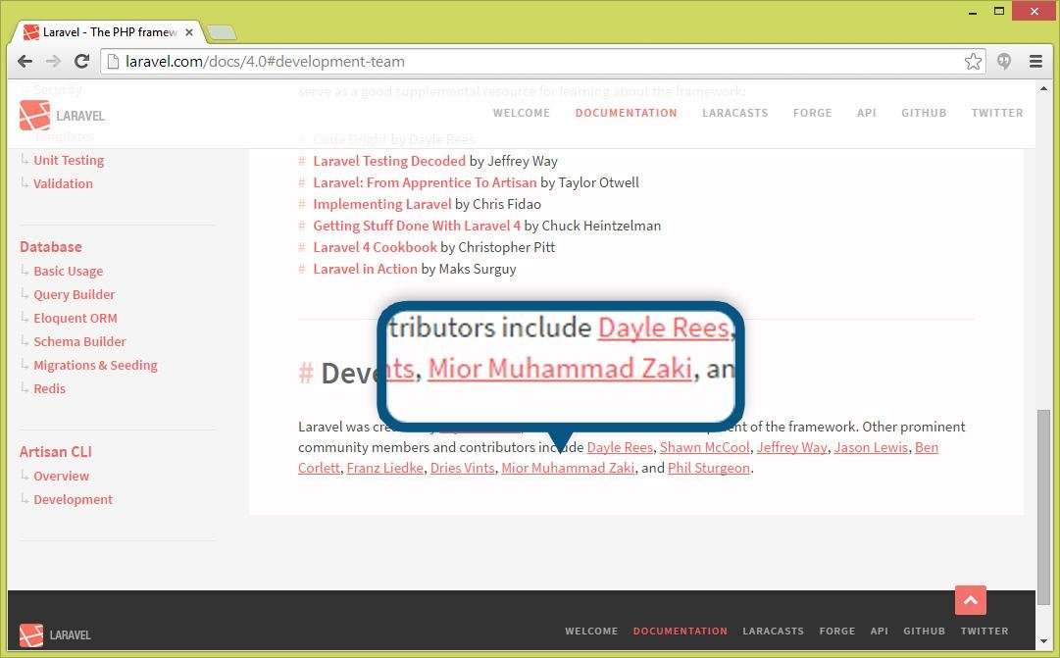Click the vertical scrollbar thumb
1060x658 pixels.
(1043, 507)
